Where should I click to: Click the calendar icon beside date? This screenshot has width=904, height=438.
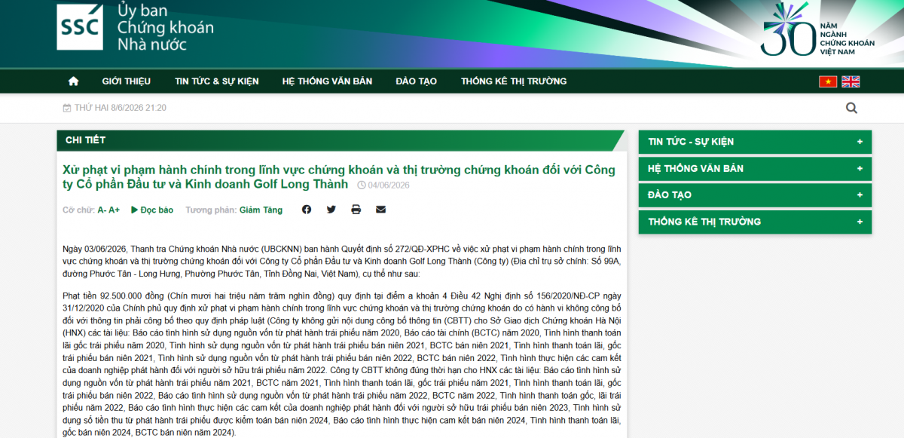tap(67, 108)
